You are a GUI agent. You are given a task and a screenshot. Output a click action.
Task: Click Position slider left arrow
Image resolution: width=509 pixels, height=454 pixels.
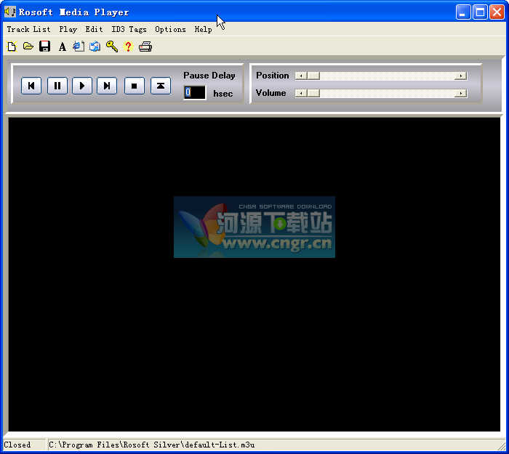[x=301, y=76]
